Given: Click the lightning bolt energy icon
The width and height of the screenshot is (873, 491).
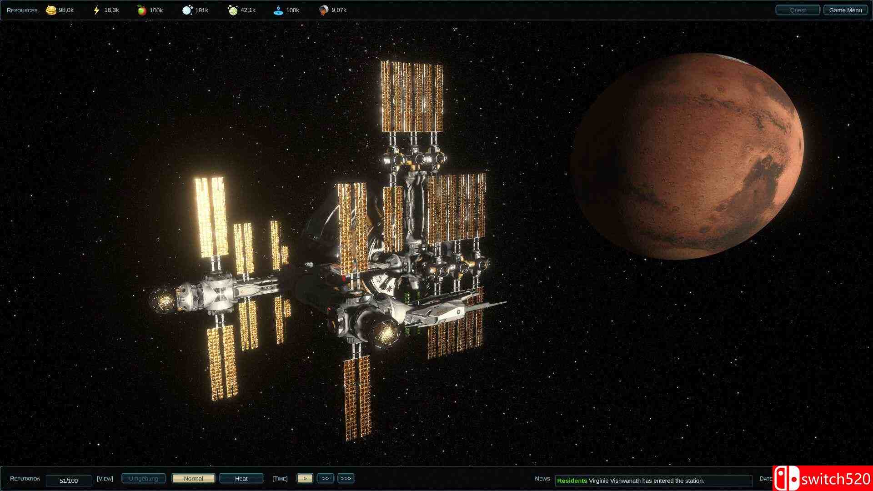Looking at the screenshot, I should pos(96,10).
